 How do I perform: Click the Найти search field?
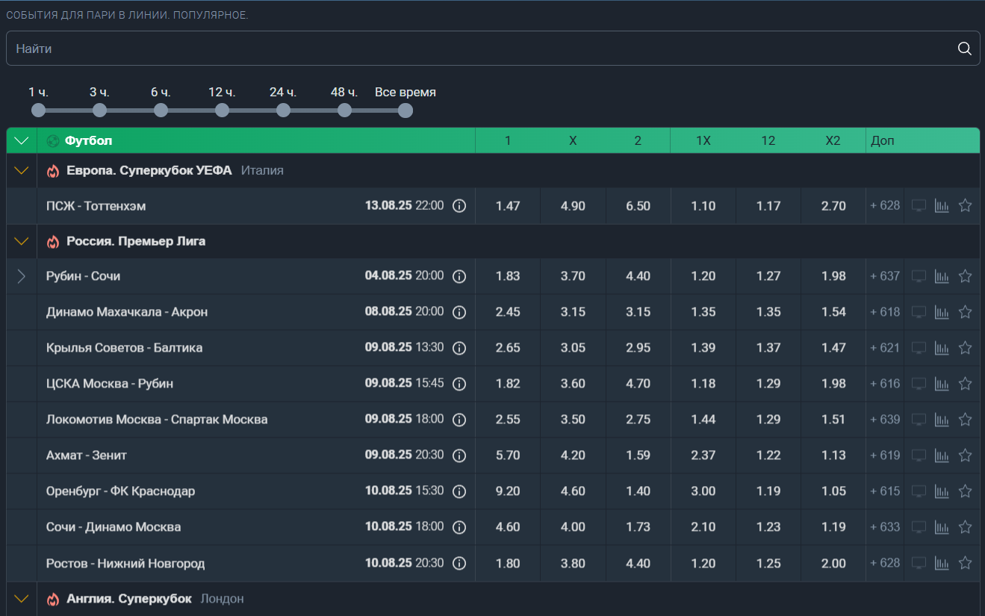tap(493, 49)
